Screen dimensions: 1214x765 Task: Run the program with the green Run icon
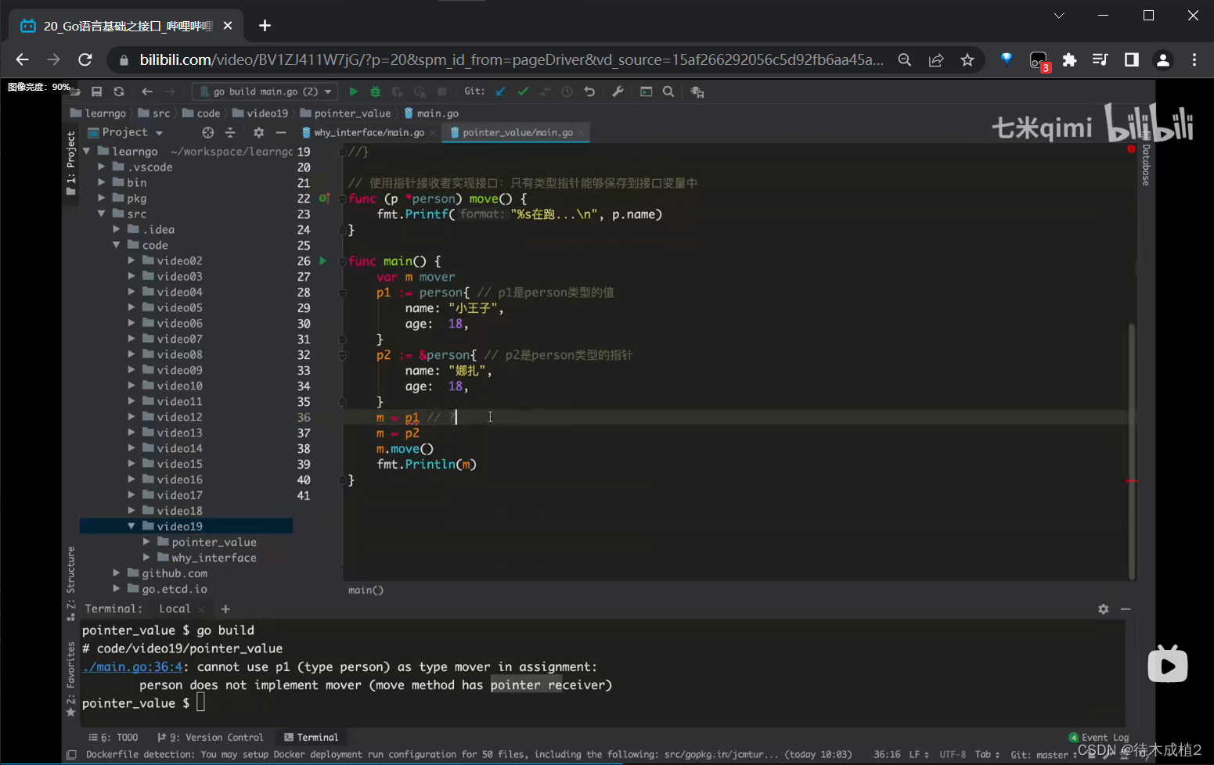coord(353,92)
